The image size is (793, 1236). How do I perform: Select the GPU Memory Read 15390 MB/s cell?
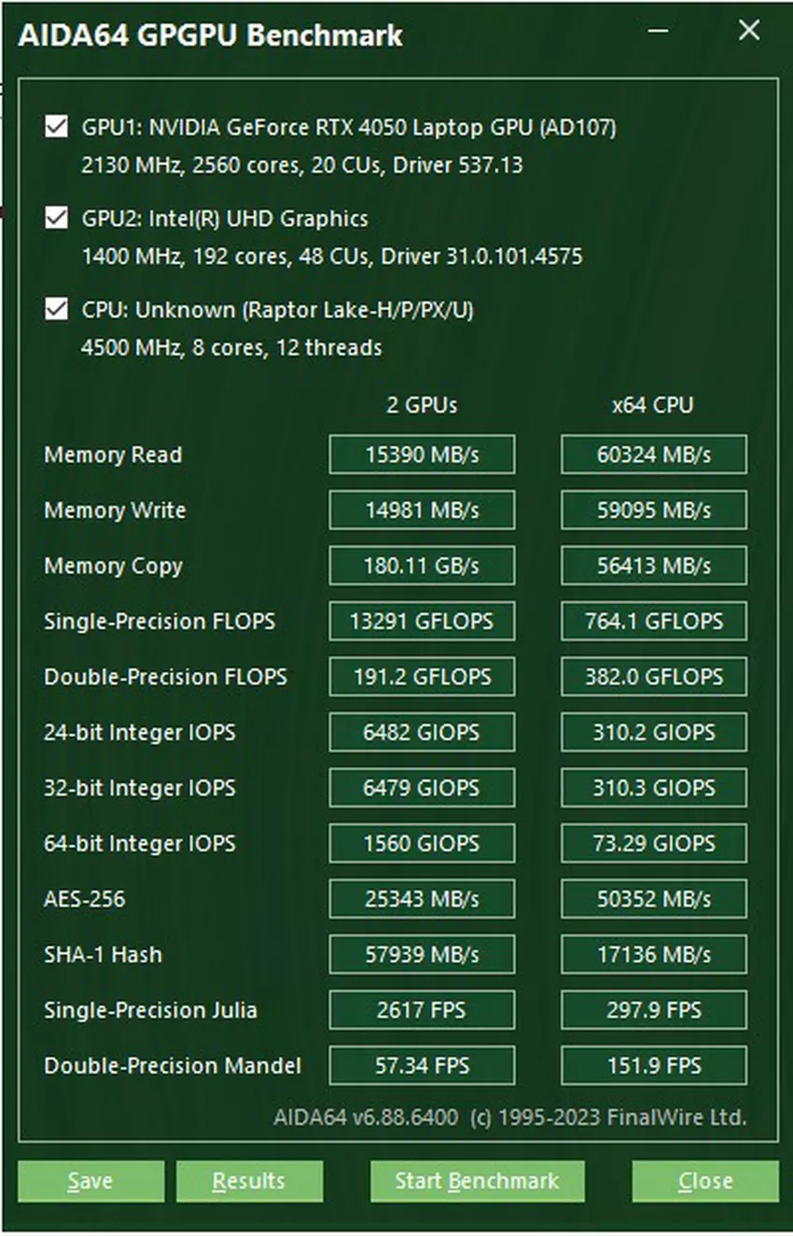click(422, 455)
